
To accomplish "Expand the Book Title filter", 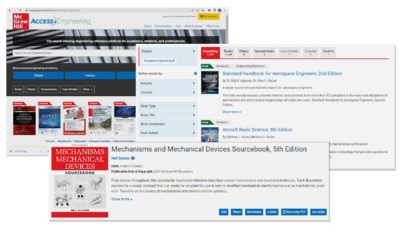I will point(168,115).
